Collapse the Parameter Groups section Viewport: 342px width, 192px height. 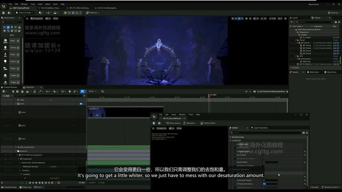230,137
